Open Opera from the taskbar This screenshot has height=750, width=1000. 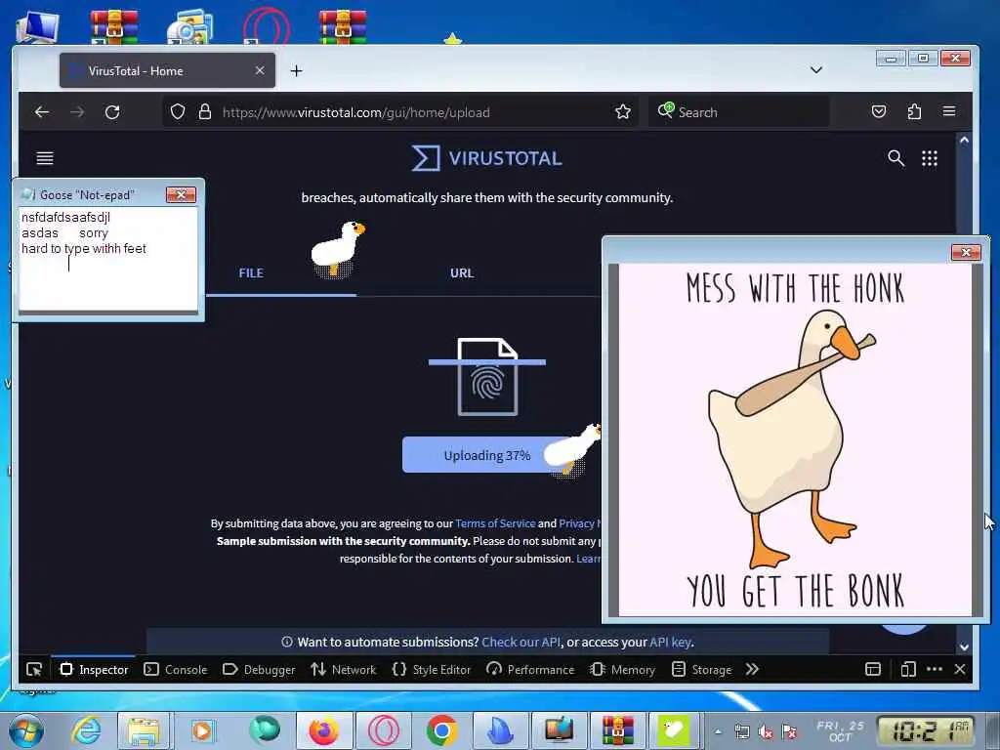tap(383, 730)
